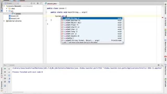The width and height of the screenshot is (167, 94).
Task: Click the restore layout icon in Run panel
Action: point(5,86)
